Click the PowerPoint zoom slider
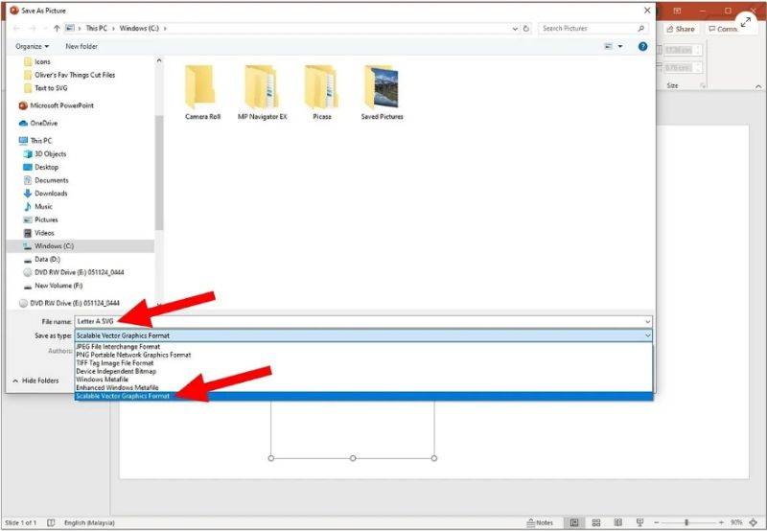This screenshot has width=767, height=531. click(688, 522)
